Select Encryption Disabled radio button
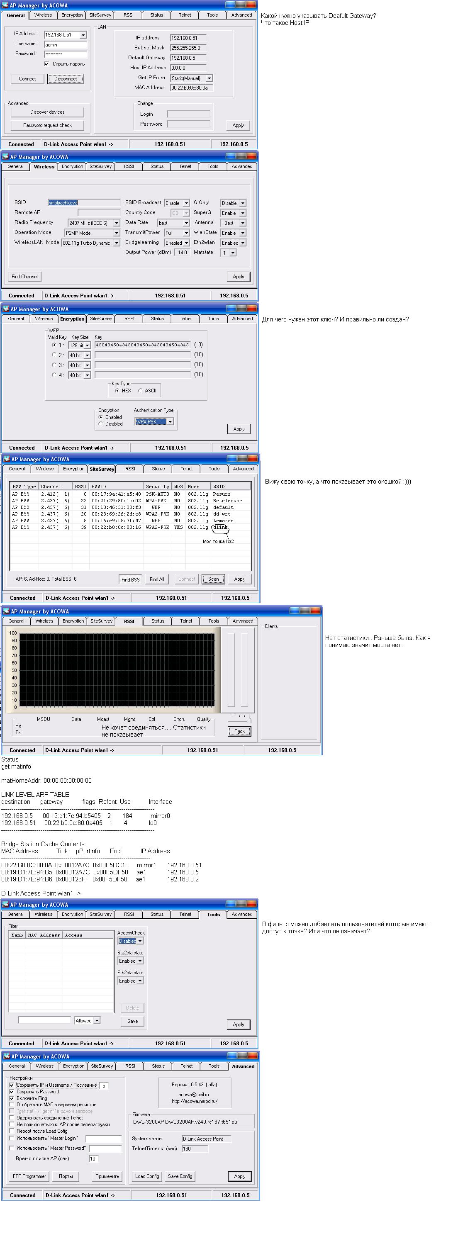 100,424
